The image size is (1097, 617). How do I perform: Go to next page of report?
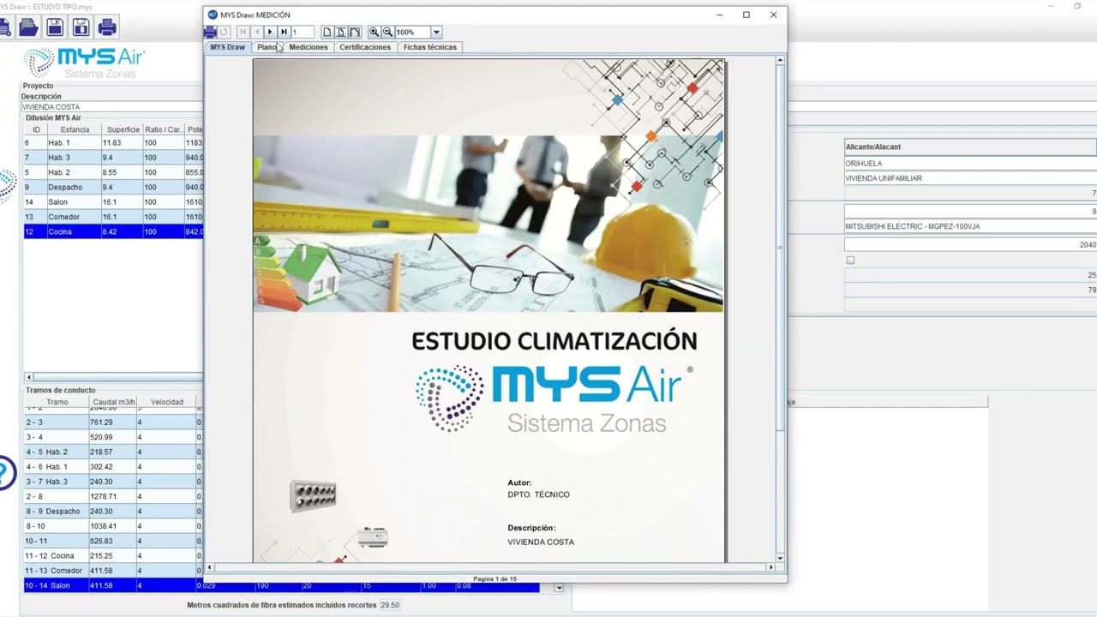click(x=271, y=32)
